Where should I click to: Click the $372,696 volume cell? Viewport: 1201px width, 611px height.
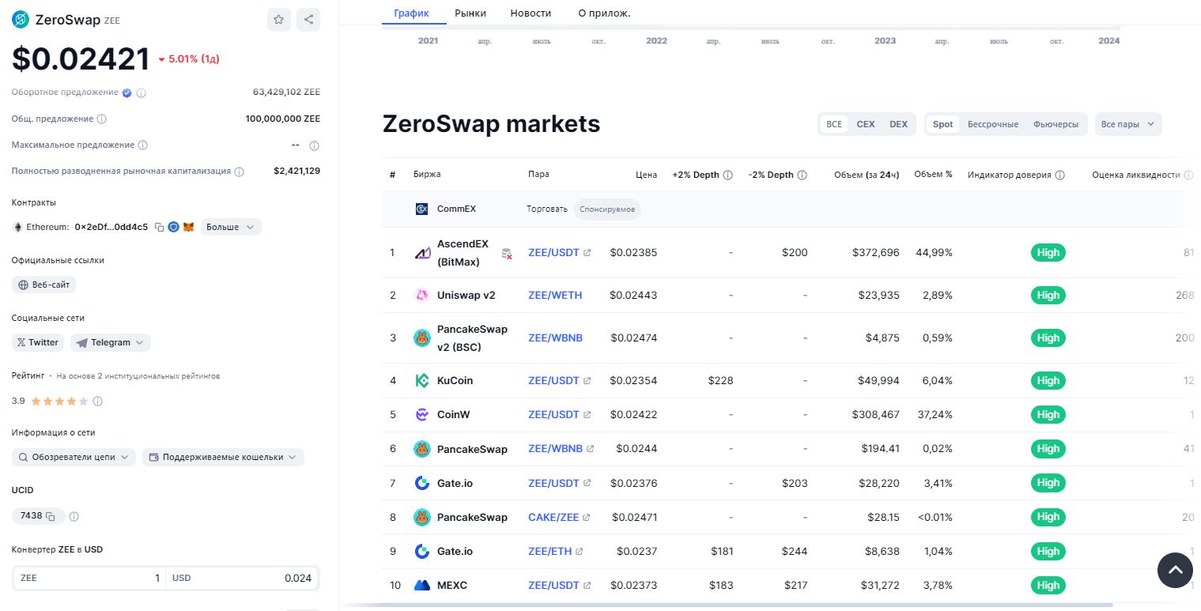876,253
